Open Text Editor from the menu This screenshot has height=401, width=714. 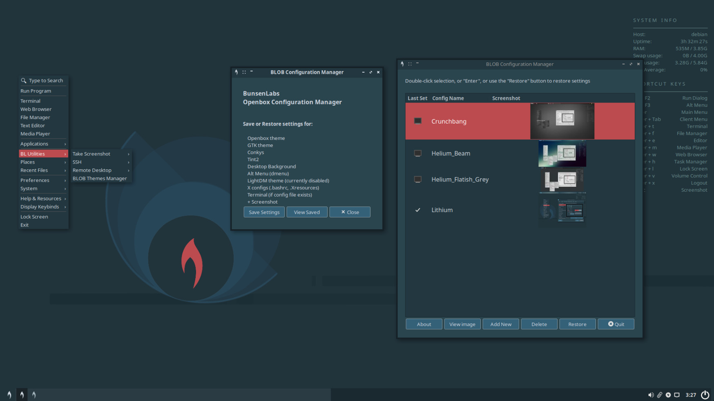tap(43, 125)
